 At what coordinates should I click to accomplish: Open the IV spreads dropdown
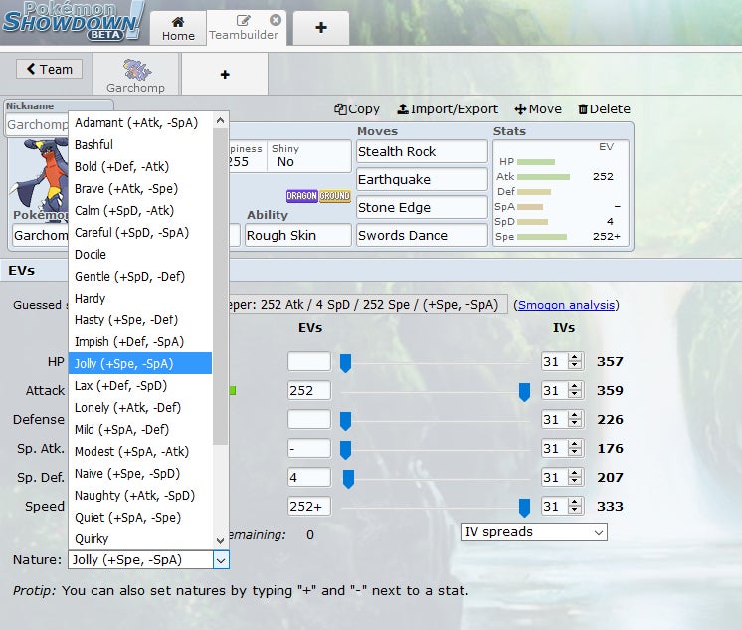coord(533,532)
